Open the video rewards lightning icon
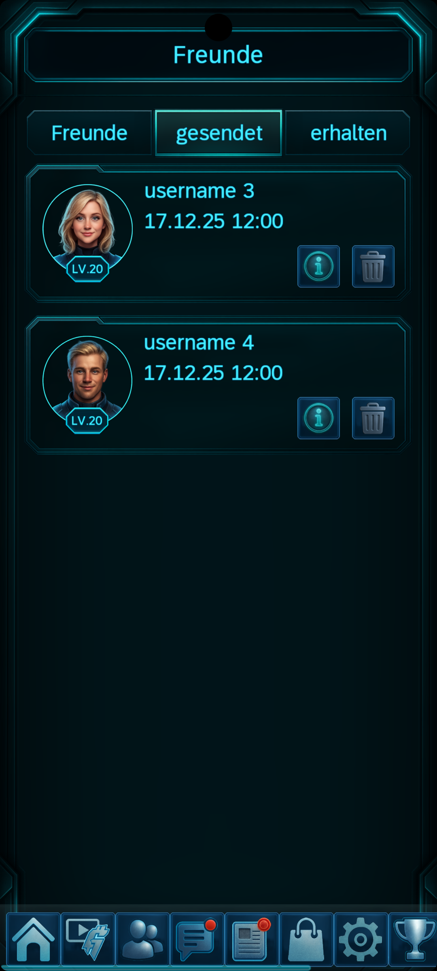This screenshot has width=437, height=971. [x=88, y=939]
